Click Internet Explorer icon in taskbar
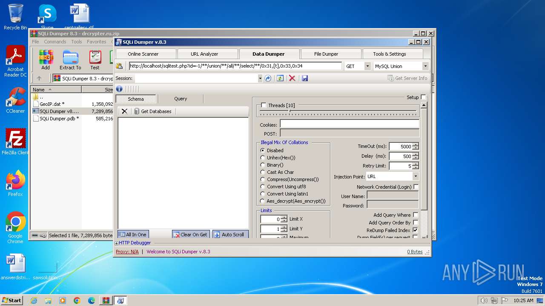 [34, 300]
